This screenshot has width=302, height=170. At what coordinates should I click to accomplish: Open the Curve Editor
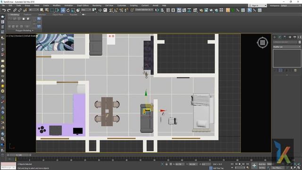(185, 10)
